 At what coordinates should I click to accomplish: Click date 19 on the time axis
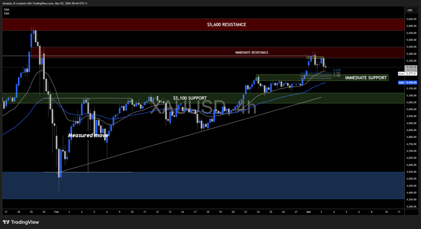click(220, 212)
